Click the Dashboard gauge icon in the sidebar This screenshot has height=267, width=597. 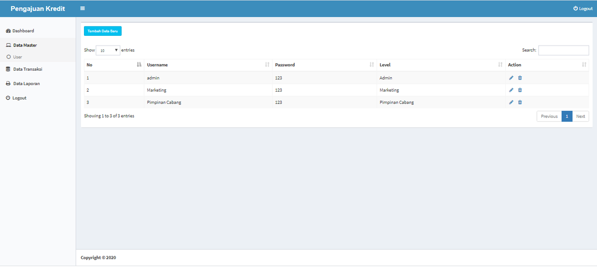(x=8, y=31)
